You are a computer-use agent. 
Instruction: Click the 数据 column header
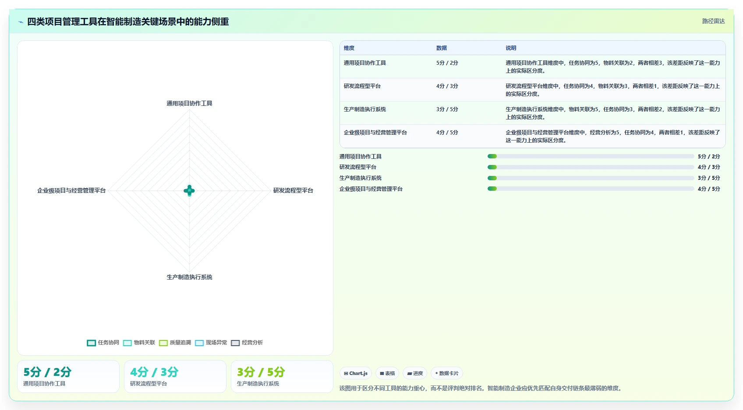coord(442,48)
